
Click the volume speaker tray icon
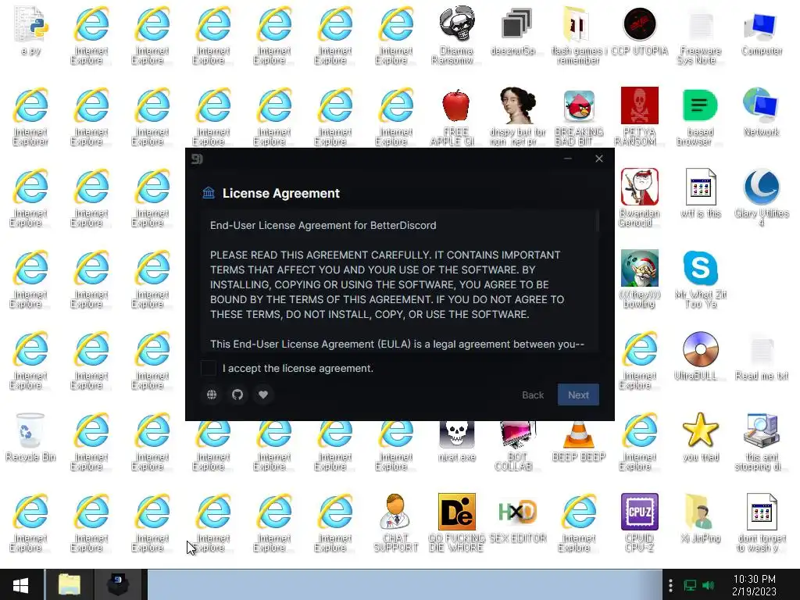point(708,585)
